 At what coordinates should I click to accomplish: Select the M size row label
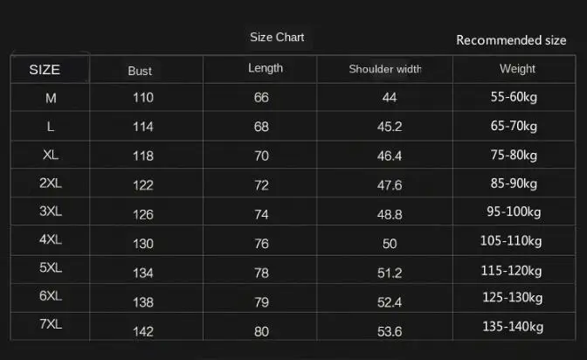coord(51,98)
